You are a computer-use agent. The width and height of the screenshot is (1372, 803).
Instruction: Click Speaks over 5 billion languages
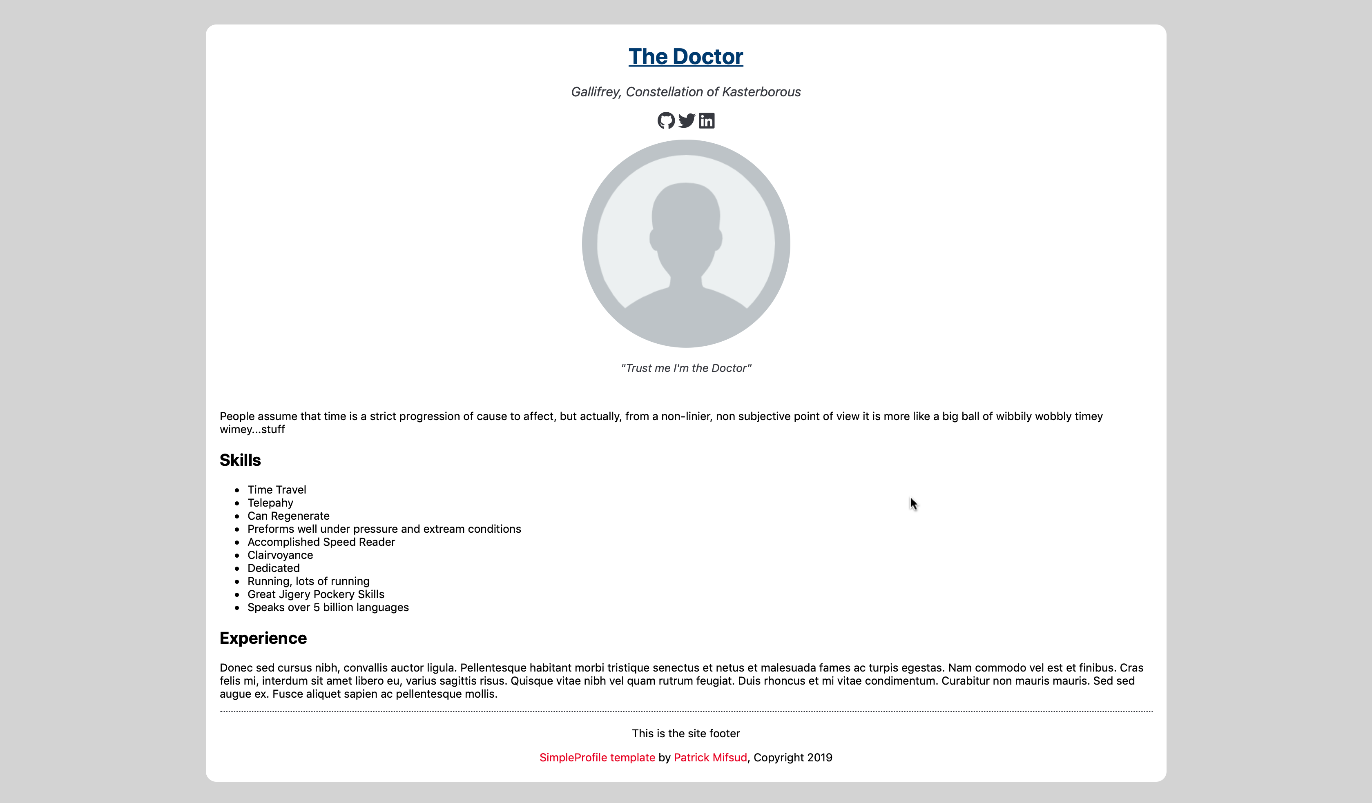[328, 607]
